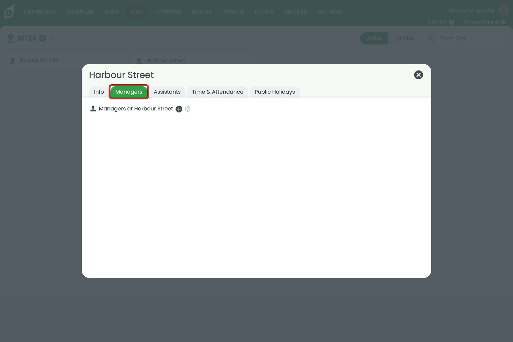Go to DASHBOARD in the top menu
This screenshot has height=342, width=513.
point(40,12)
